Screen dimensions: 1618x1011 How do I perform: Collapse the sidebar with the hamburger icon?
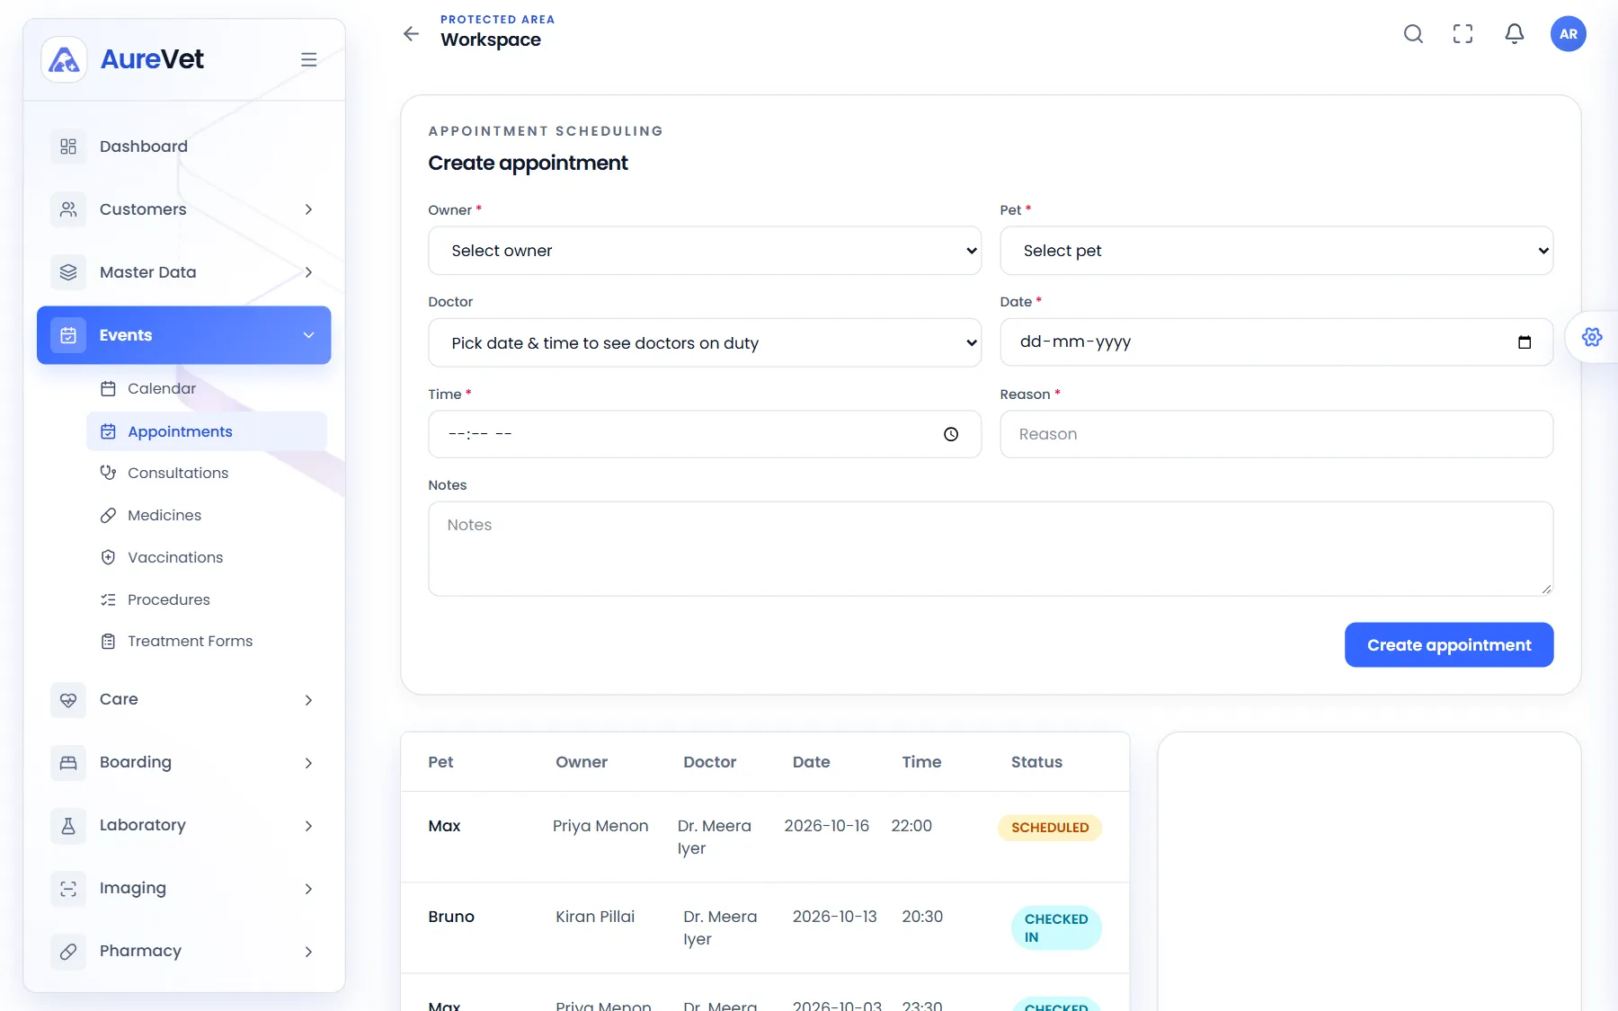point(308,59)
